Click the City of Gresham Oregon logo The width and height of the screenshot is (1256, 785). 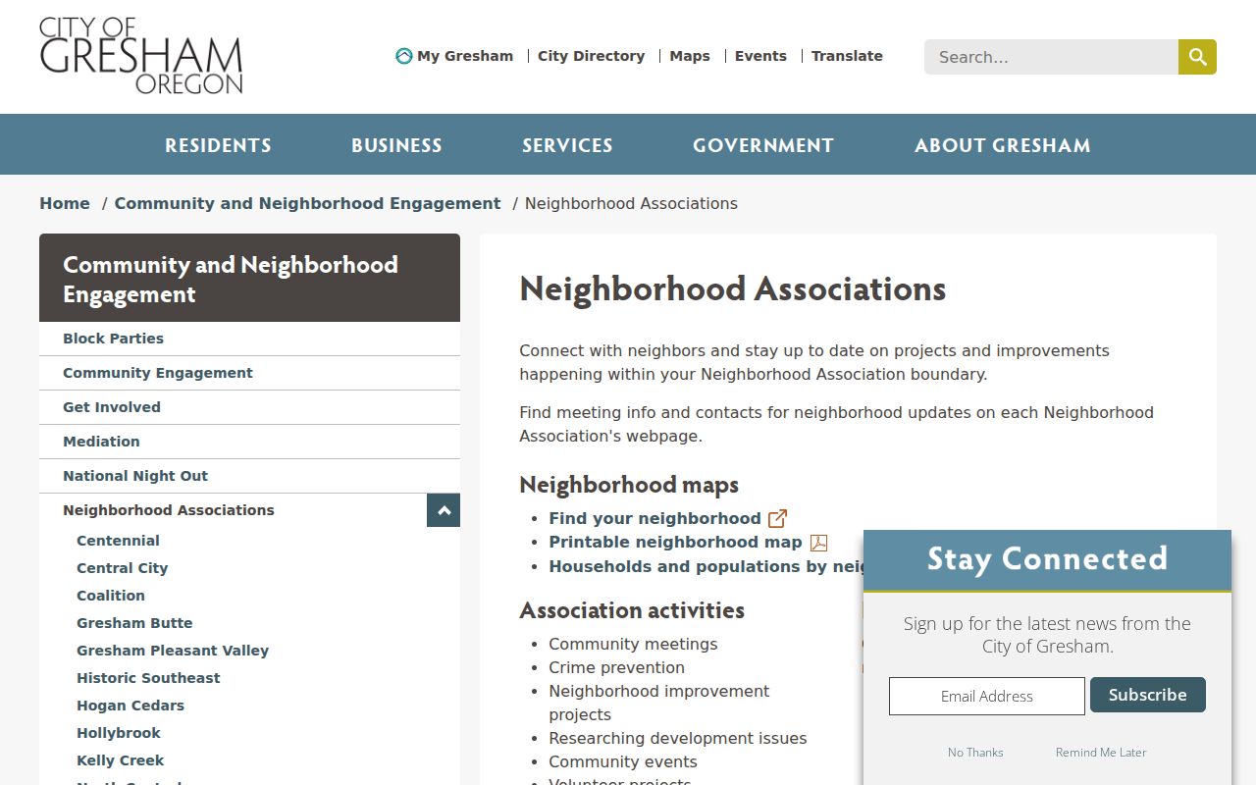[x=141, y=56]
